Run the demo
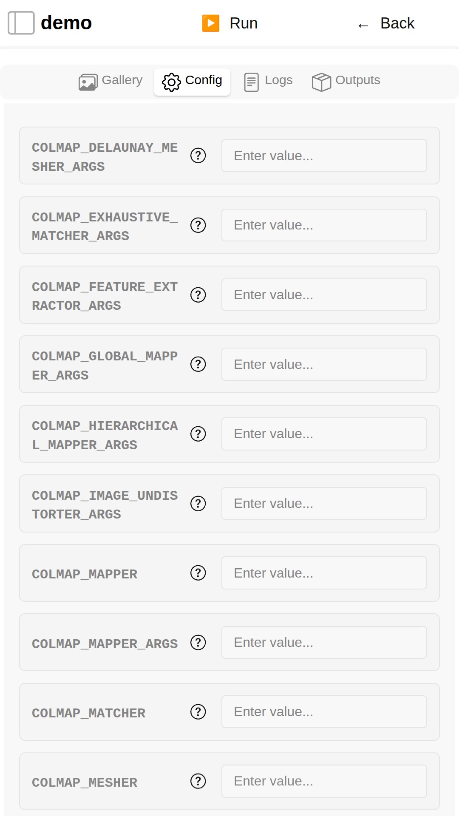The image size is (459, 816). (x=230, y=23)
